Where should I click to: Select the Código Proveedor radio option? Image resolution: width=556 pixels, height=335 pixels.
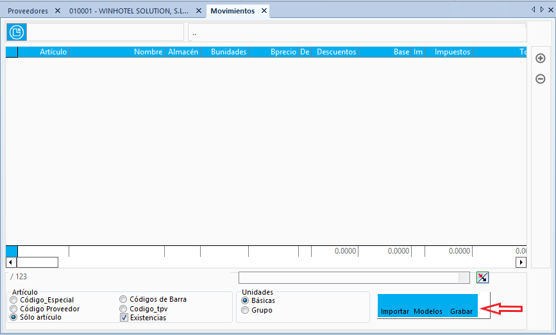(x=13, y=309)
